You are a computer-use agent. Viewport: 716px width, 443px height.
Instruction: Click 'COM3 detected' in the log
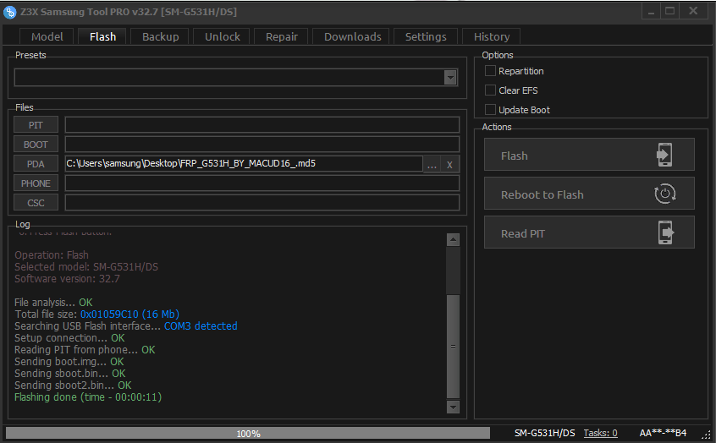pos(201,326)
